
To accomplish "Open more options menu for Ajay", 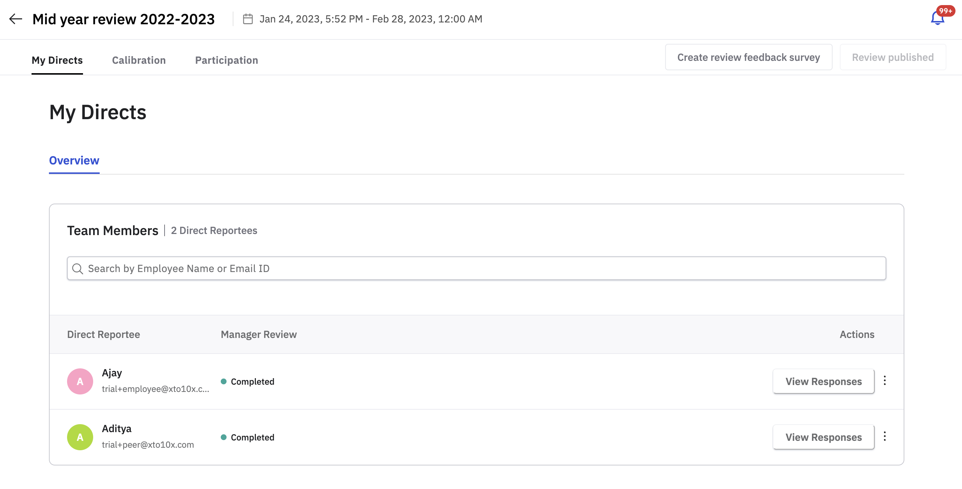I will 884,380.
